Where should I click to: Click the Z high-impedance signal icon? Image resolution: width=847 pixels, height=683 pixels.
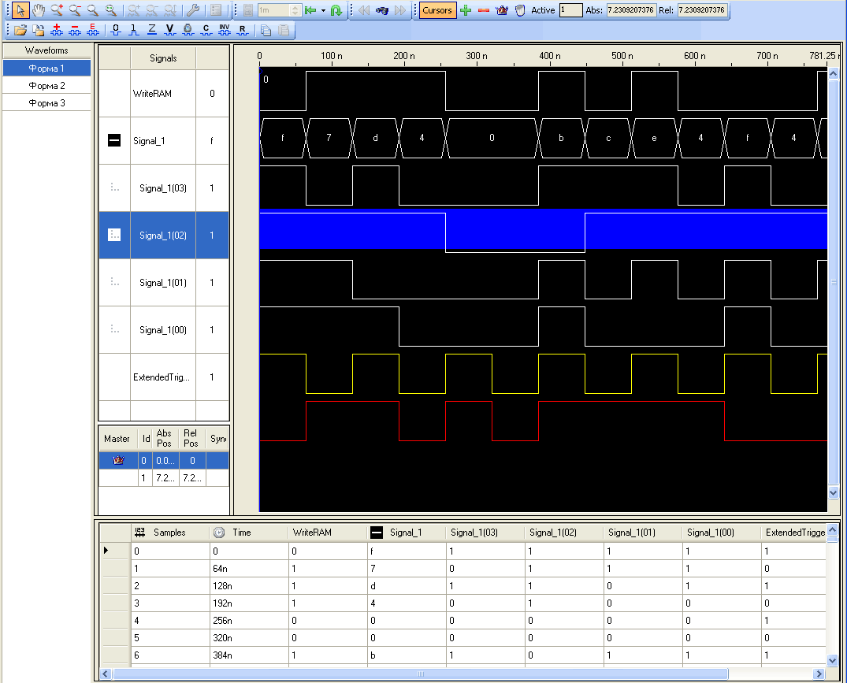point(152,31)
